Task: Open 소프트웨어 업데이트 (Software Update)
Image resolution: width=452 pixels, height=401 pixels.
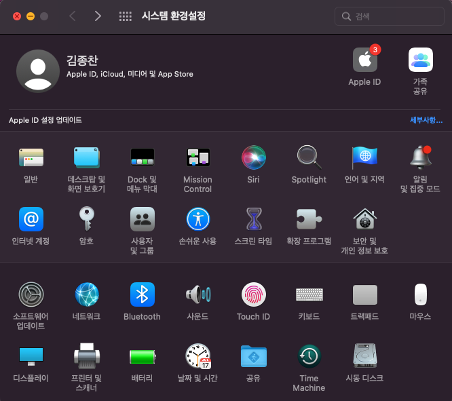Action: 31,294
